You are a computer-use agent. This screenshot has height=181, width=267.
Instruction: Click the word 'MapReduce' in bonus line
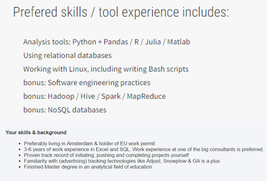(x=146, y=97)
